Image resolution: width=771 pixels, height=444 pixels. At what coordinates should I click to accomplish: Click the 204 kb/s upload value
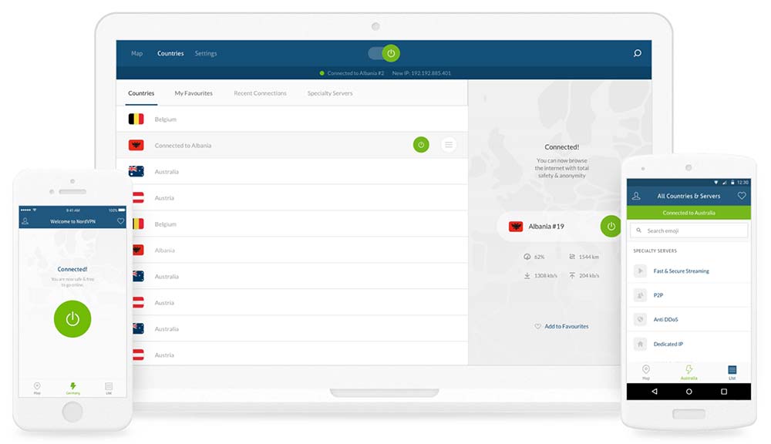tap(589, 276)
